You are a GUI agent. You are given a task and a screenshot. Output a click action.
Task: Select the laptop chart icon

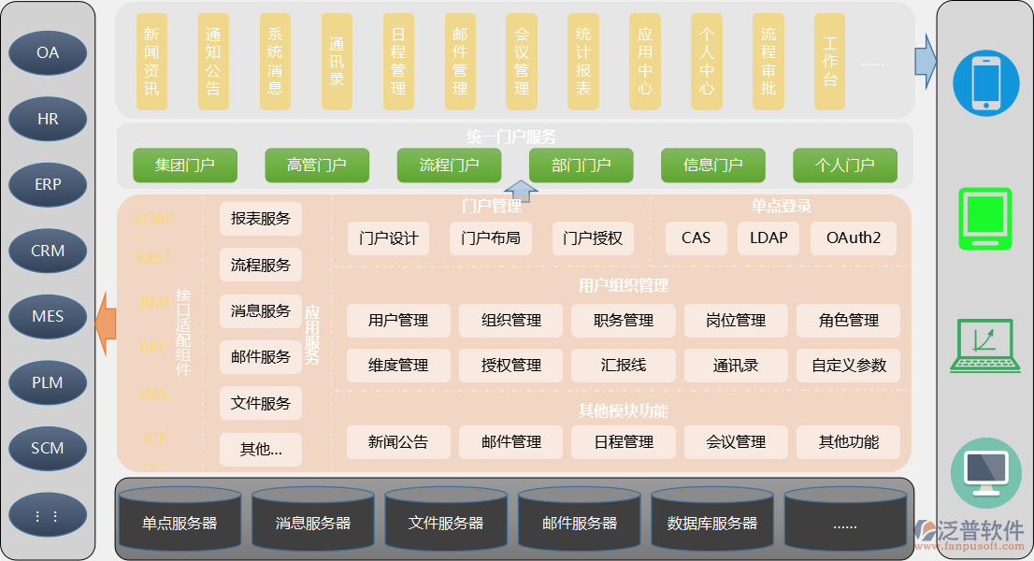985,346
